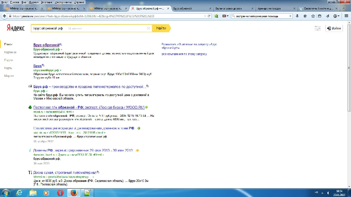Open a new tab with the plus button
Screen dimensions: 351x197
(x=344, y=8)
